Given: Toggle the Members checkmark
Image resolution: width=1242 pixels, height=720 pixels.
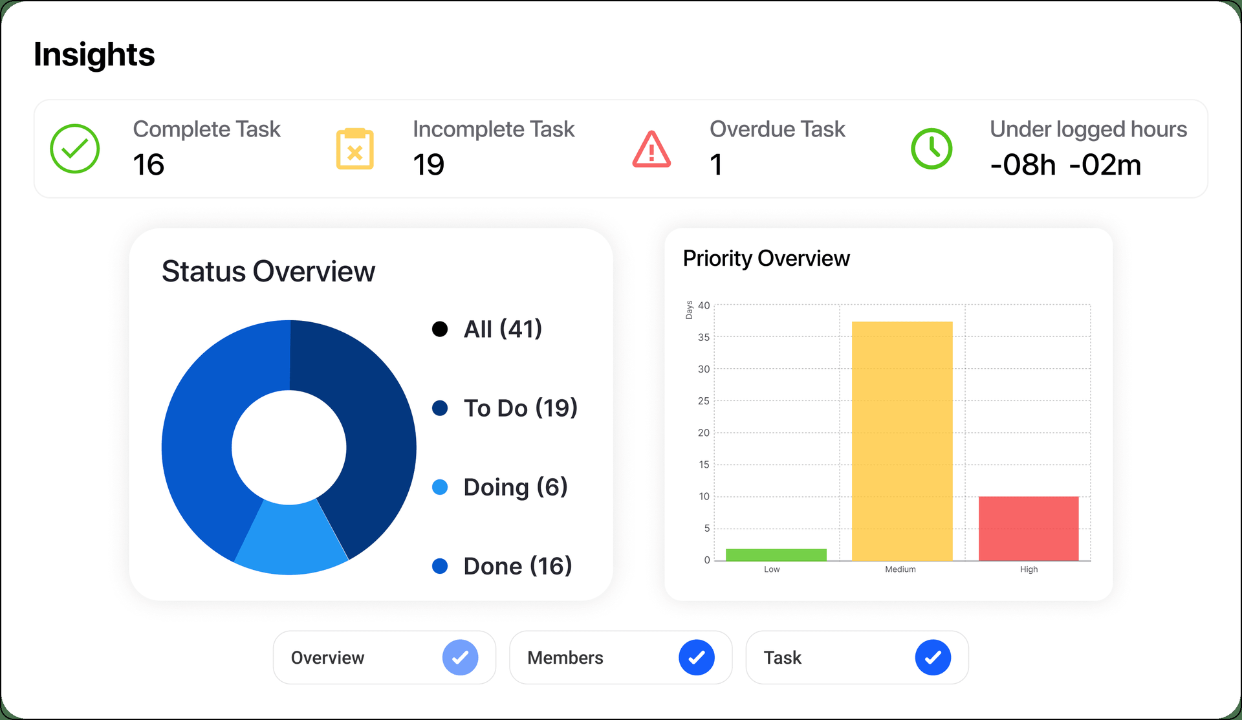Looking at the screenshot, I should coord(697,657).
